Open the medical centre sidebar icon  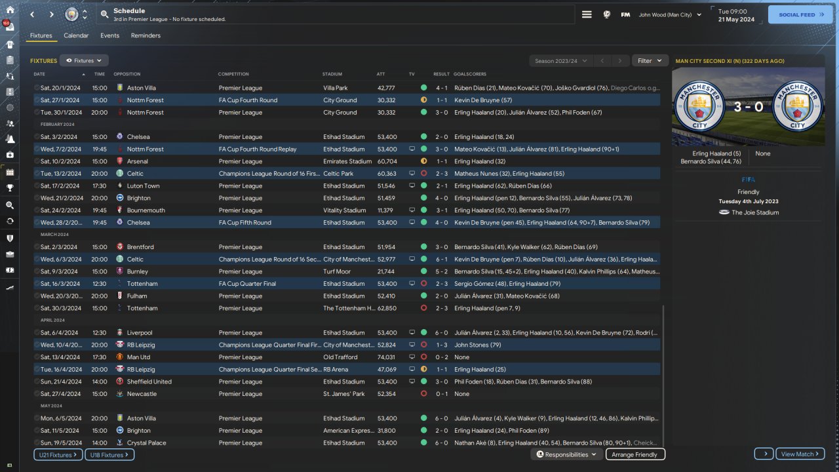point(10,155)
